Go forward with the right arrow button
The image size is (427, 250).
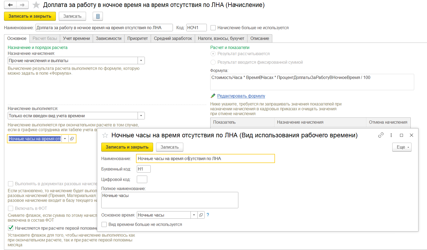(22, 5)
